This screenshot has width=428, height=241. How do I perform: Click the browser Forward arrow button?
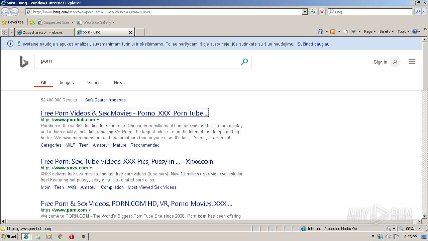pyautogui.click(x=14, y=12)
